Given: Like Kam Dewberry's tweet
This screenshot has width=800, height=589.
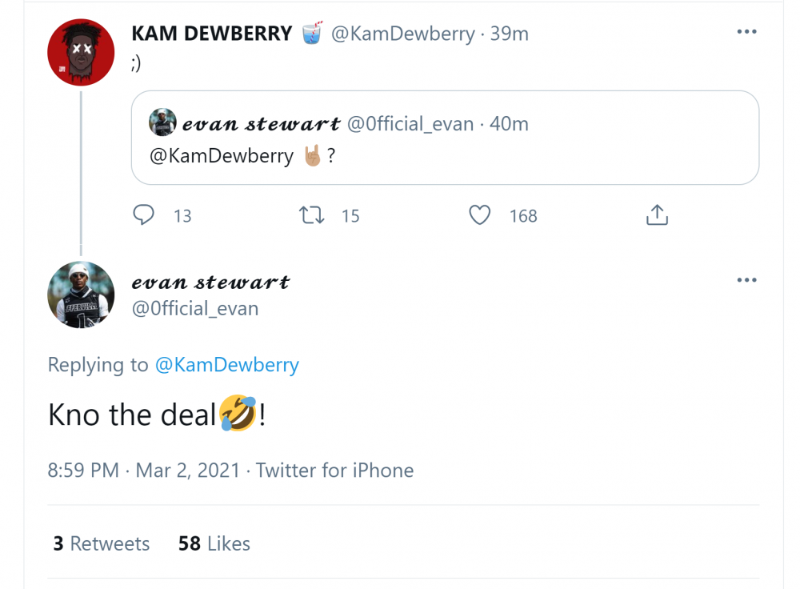Looking at the screenshot, I should (479, 215).
